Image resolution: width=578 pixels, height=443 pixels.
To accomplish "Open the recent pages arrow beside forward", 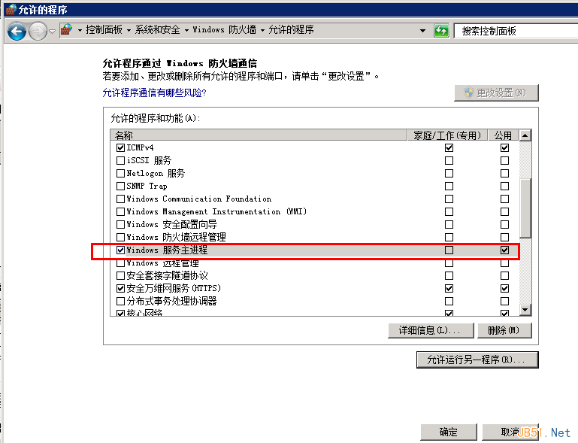I will (x=53, y=32).
